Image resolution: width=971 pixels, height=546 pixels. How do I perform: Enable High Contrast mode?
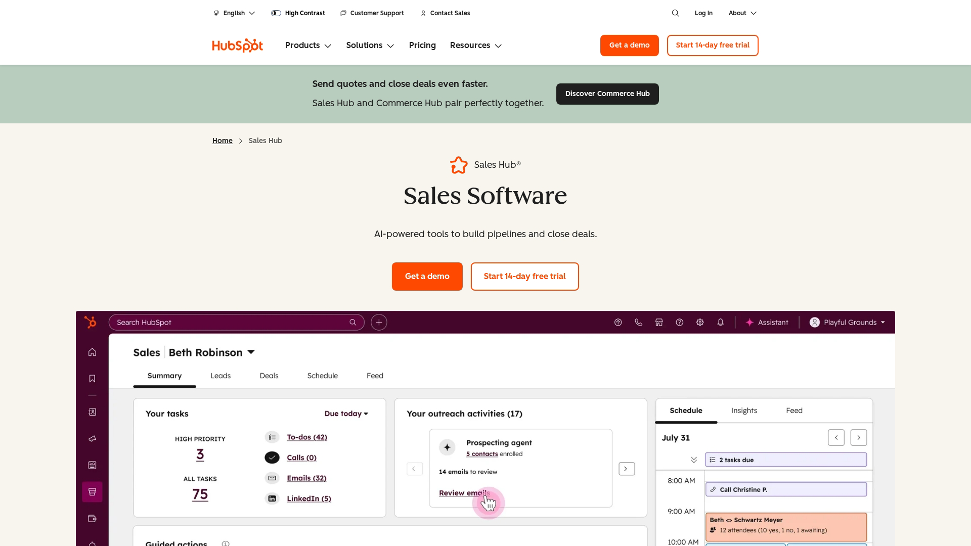[298, 13]
